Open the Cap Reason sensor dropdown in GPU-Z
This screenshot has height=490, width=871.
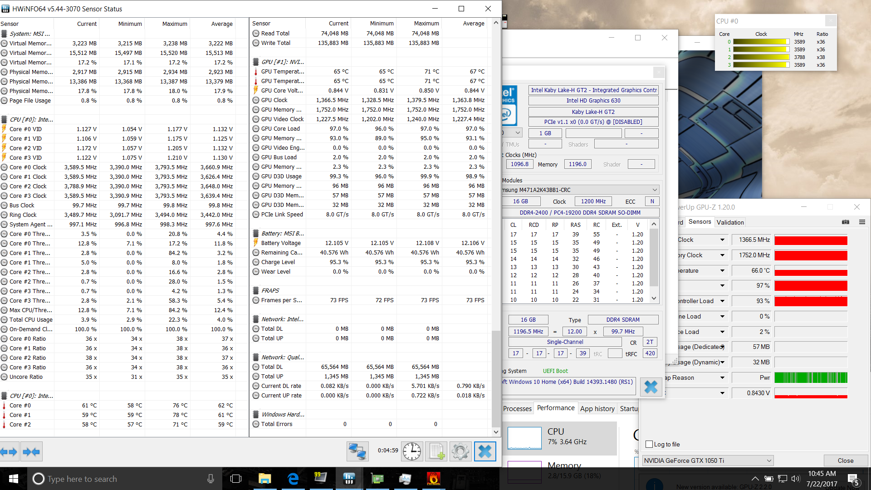pyautogui.click(x=722, y=378)
